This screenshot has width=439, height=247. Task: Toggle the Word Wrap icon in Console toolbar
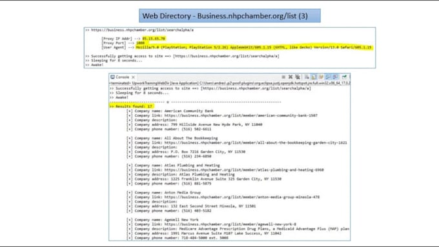pos(321,77)
